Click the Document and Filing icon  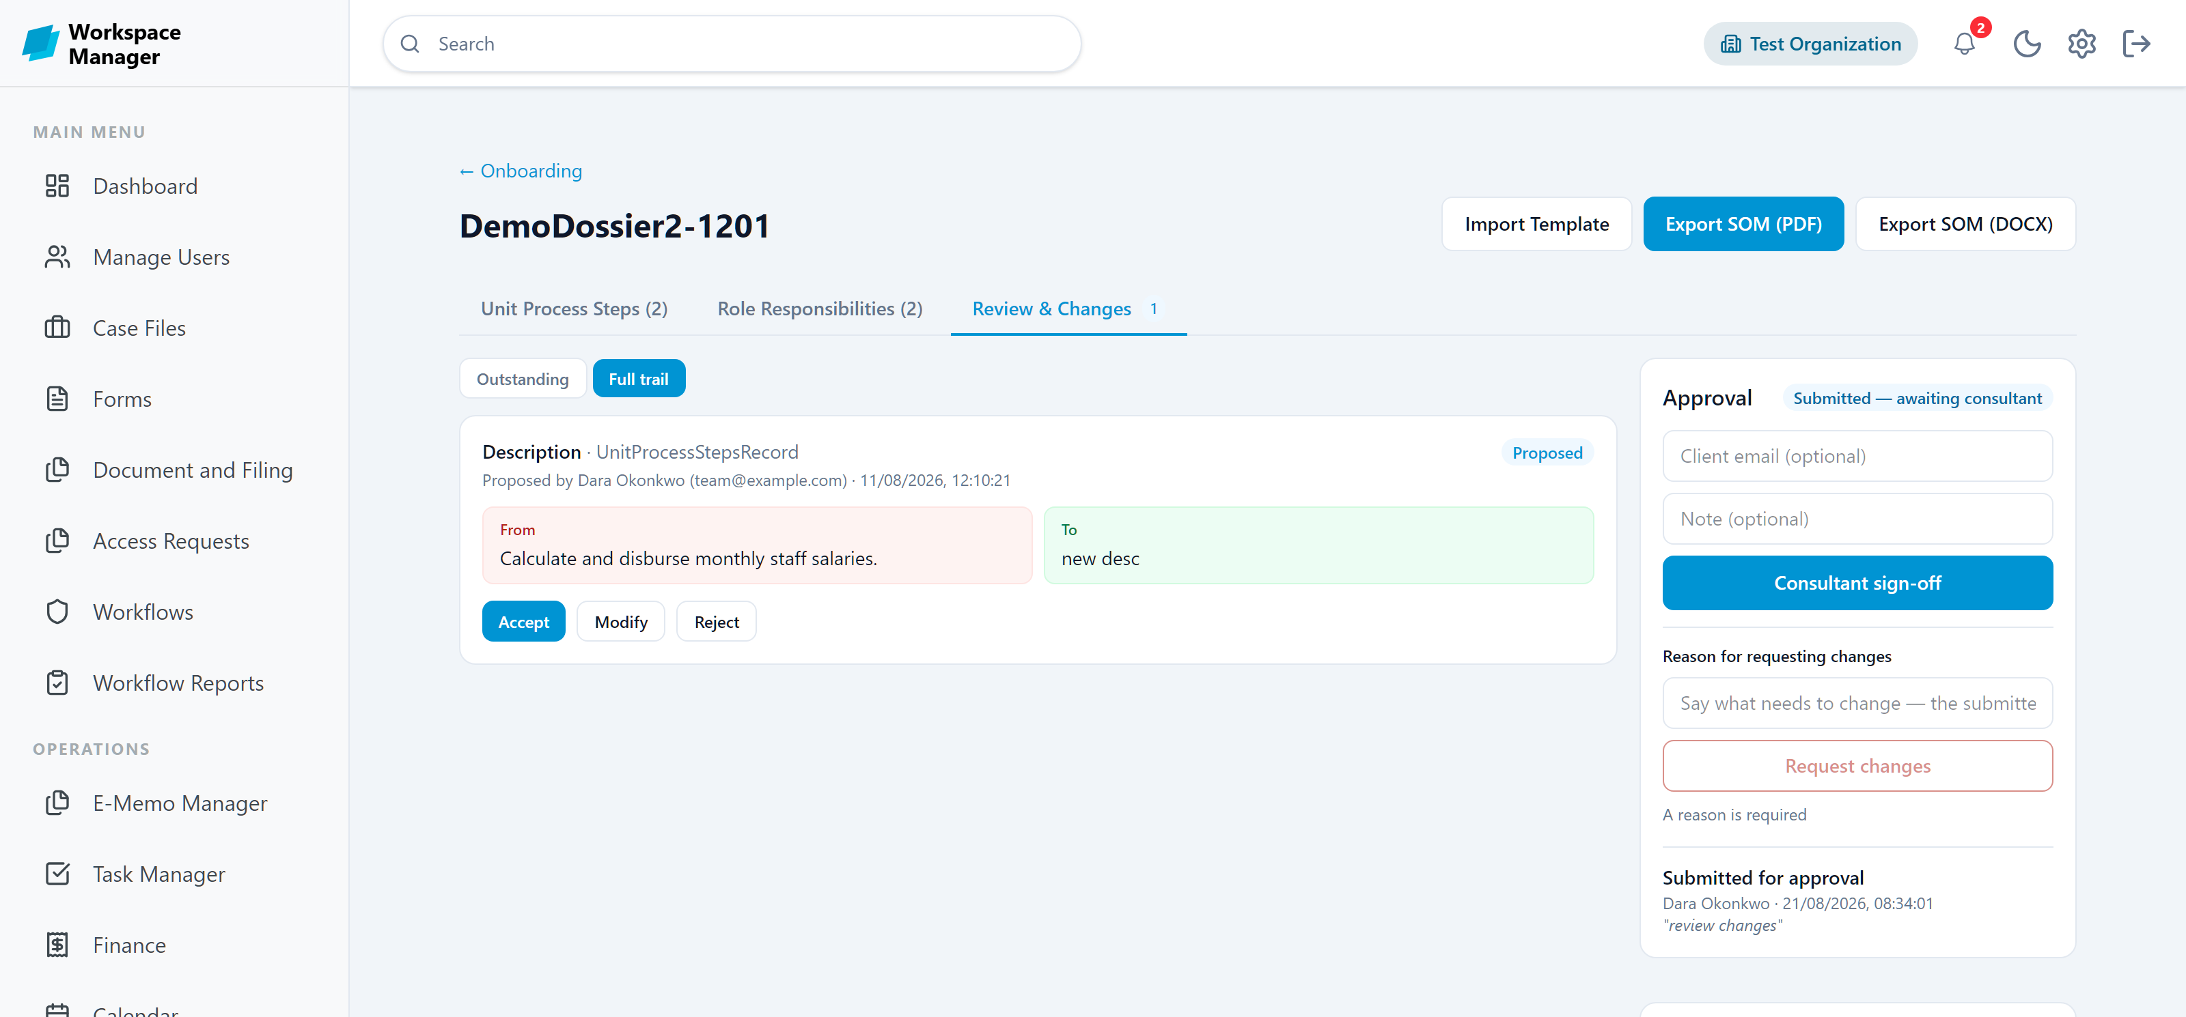pos(57,470)
